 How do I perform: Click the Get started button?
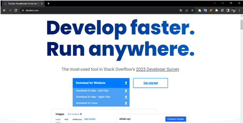point(150,83)
